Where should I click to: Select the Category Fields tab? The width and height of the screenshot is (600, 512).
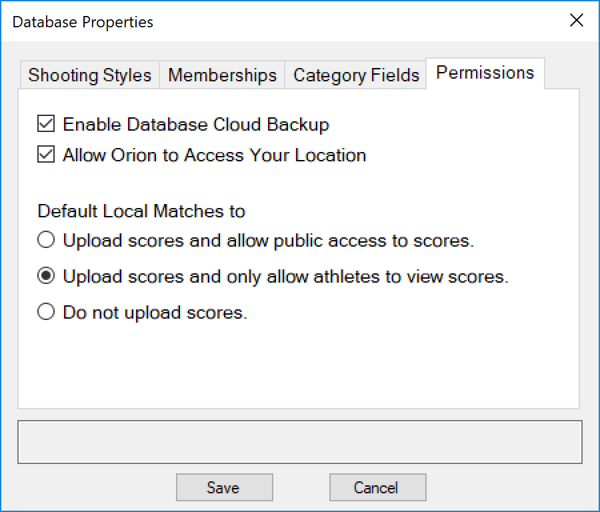355,75
